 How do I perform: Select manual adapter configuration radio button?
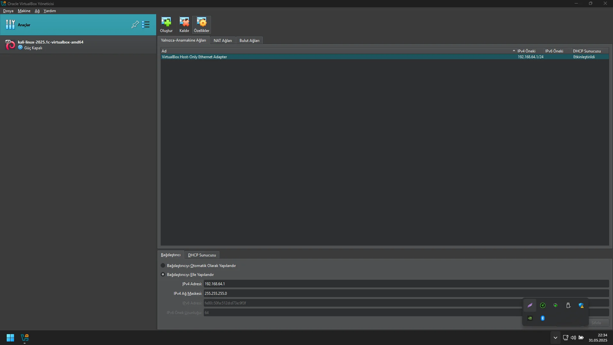point(163,274)
